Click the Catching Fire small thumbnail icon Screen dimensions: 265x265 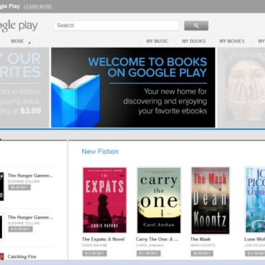coord(2,257)
